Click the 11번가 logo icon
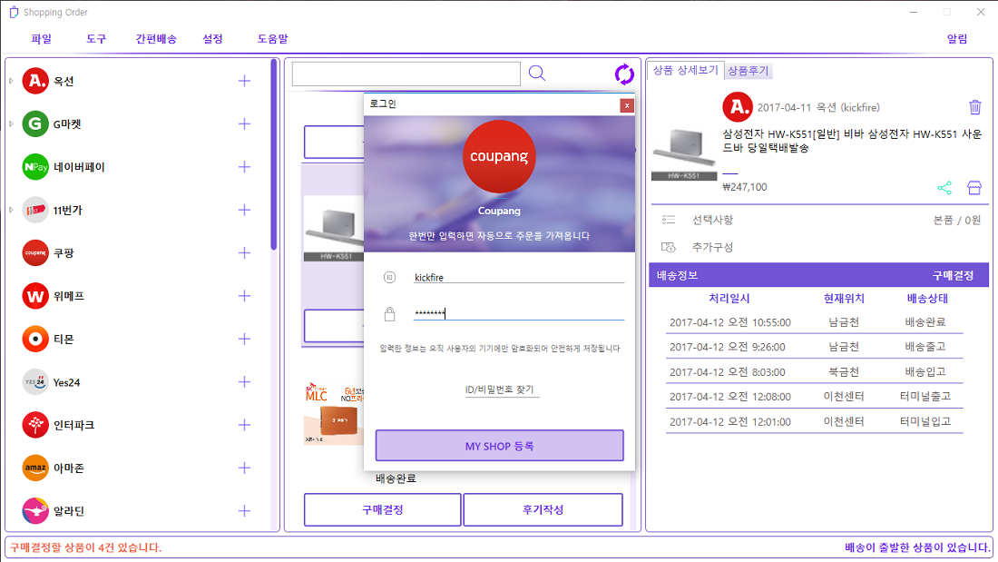This screenshot has width=998, height=562. [35, 210]
